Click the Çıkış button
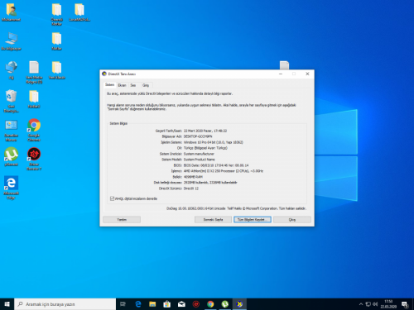The height and width of the screenshot is (310, 414). [x=292, y=220]
